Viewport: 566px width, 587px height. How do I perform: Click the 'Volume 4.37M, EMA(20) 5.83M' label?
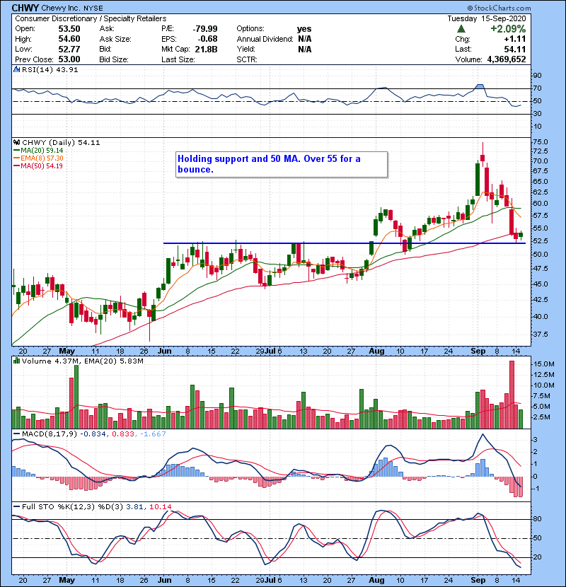[82, 361]
